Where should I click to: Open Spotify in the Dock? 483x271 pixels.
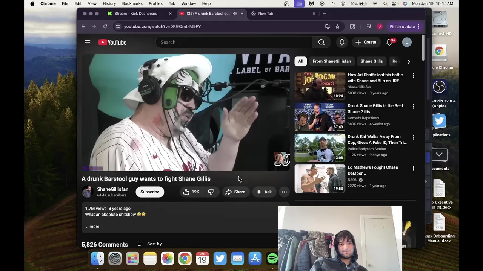(x=272, y=258)
